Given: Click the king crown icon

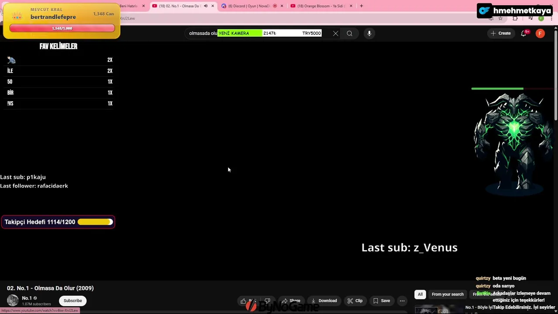Looking at the screenshot, I should coord(17,17).
